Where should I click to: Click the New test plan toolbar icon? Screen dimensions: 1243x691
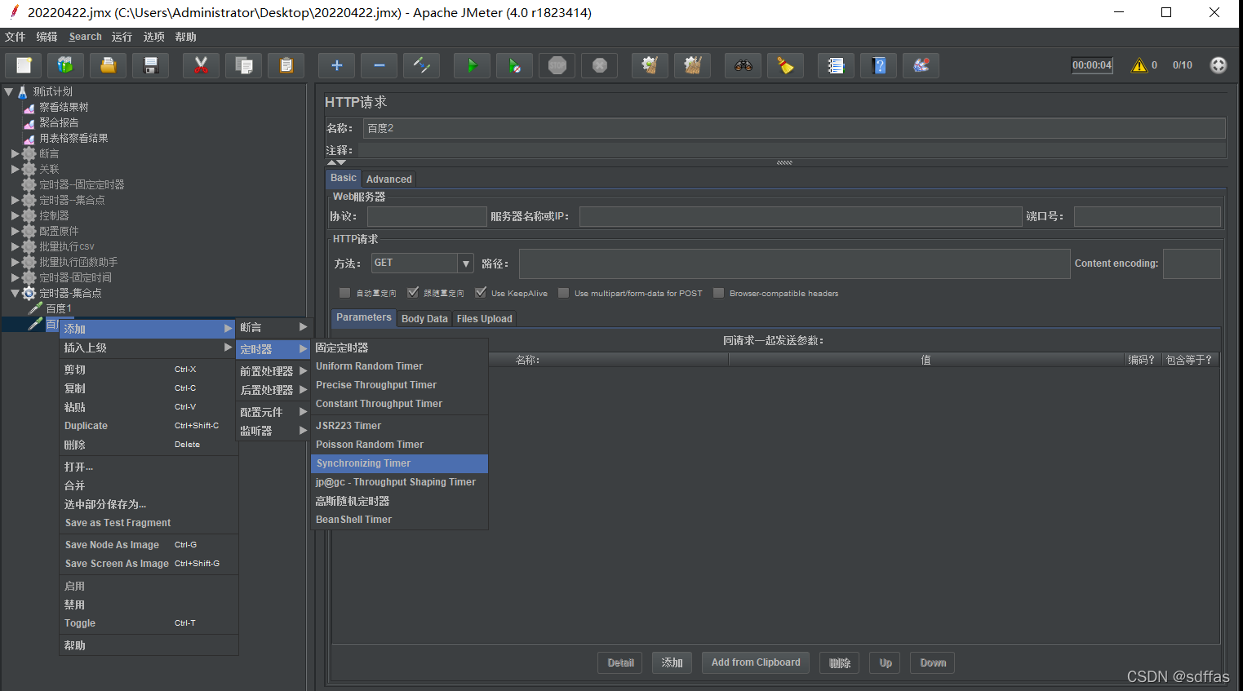(24, 65)
